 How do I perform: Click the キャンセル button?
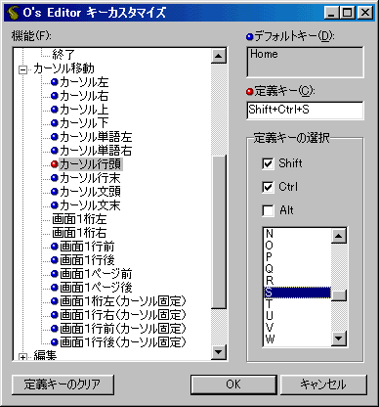323,384
